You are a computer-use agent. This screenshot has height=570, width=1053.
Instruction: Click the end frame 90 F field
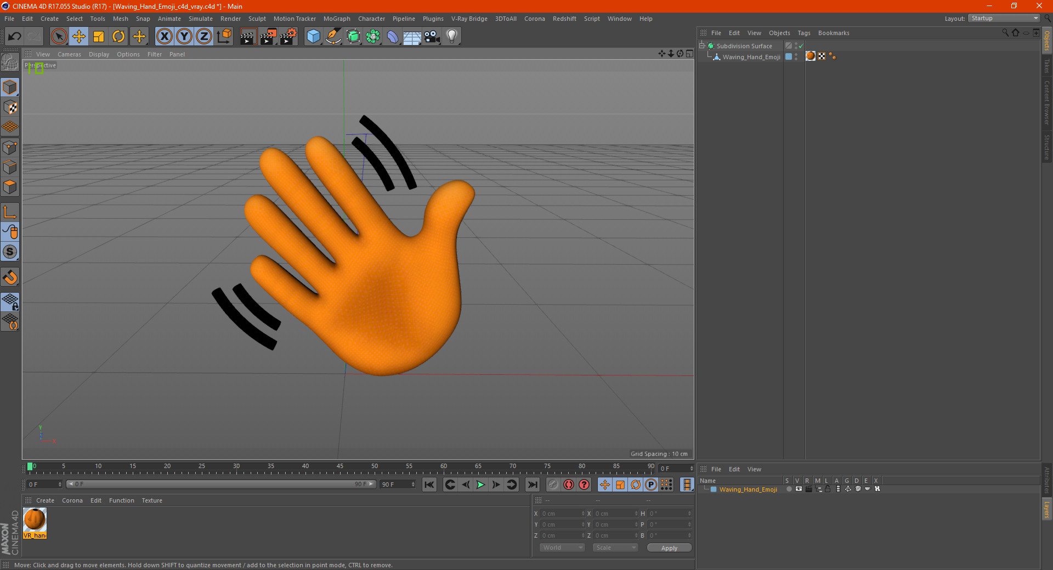point(398,485)
